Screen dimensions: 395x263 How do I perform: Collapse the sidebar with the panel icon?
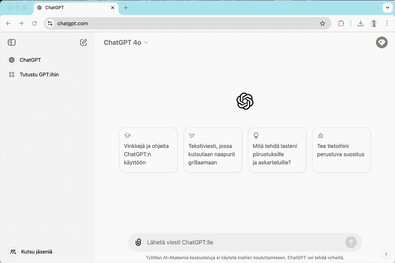click(x=12, y=42)
